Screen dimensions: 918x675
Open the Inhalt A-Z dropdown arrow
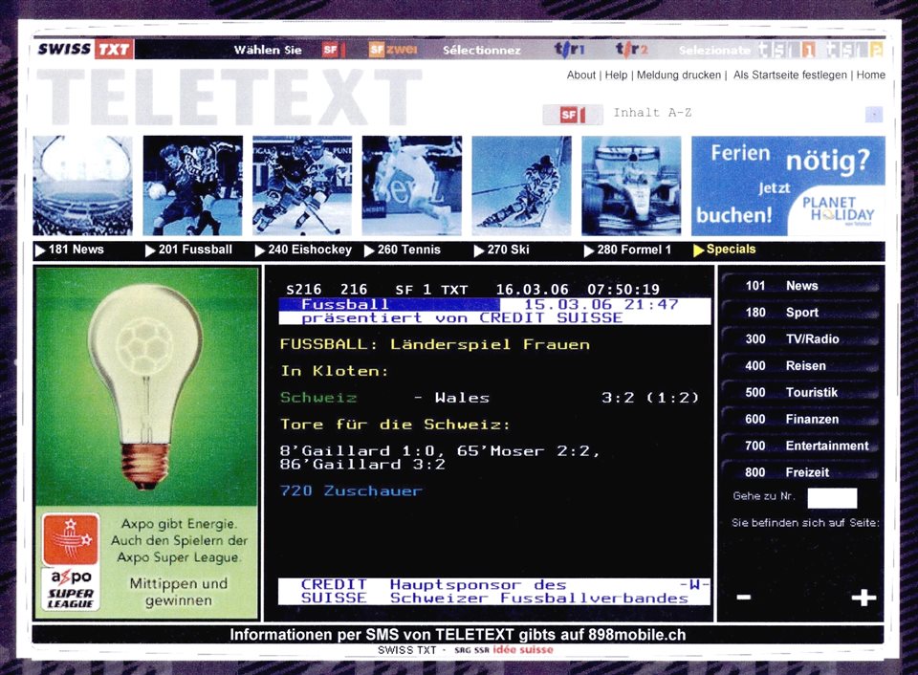pyautogui.click(x=873, y=114)
